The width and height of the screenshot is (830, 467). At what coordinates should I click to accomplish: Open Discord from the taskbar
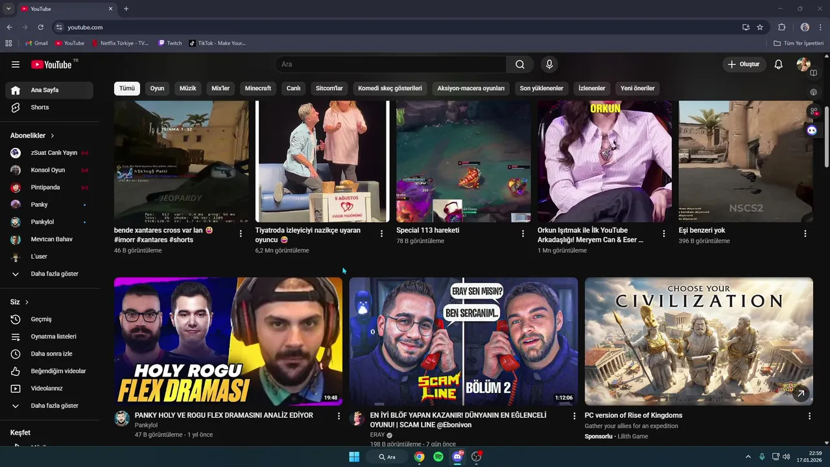pyautogui.click(x=457, y=457)
